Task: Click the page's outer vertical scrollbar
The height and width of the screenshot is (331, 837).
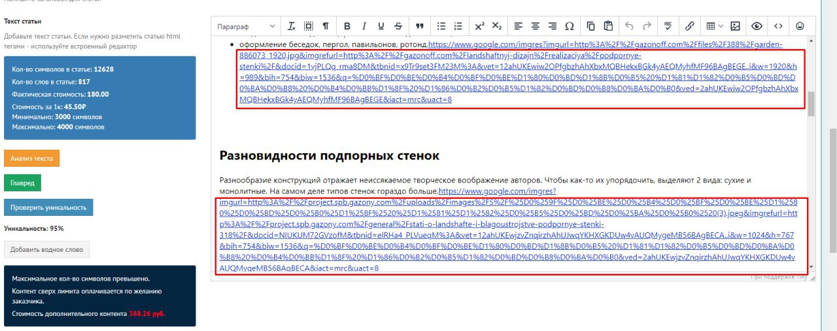Action: (832, 191)
